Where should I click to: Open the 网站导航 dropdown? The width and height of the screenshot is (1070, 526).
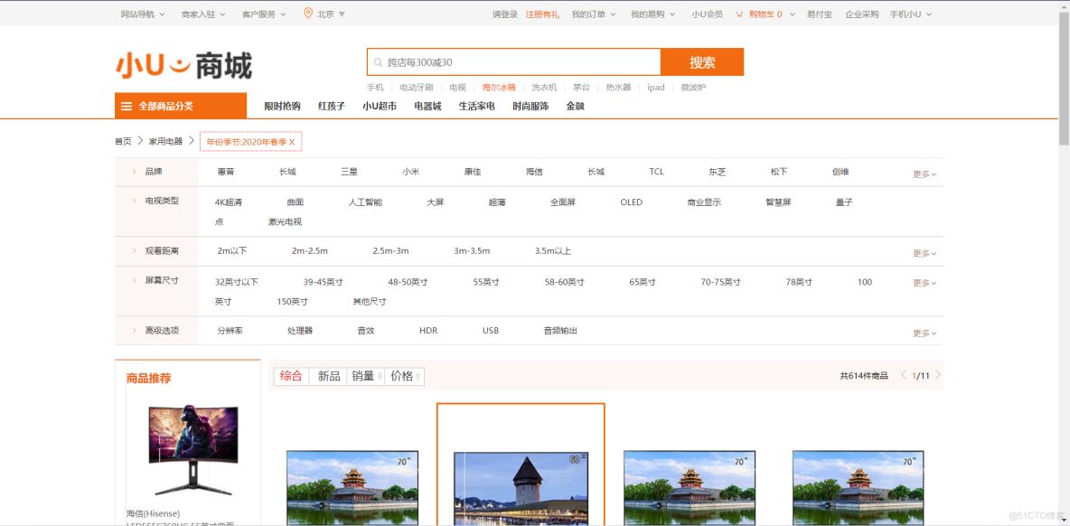point(138,14)
